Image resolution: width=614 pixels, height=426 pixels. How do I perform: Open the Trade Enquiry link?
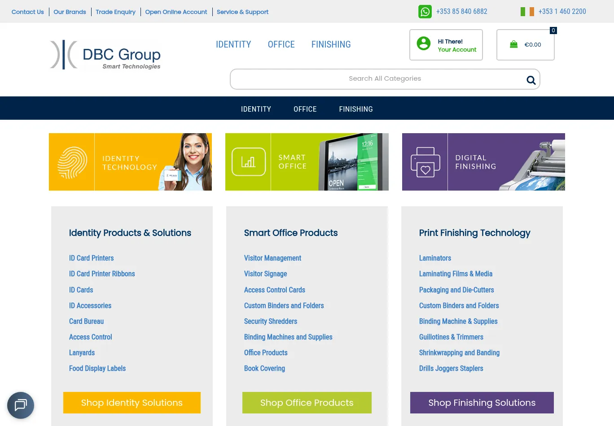tap(115, 12)
